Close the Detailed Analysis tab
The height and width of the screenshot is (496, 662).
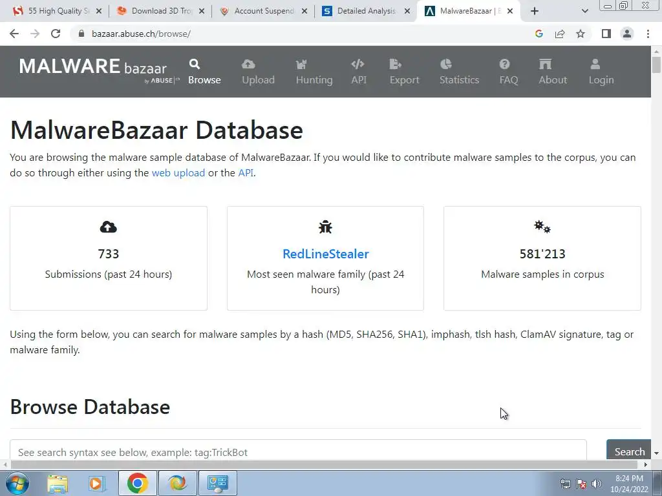[x=407, y=12]
